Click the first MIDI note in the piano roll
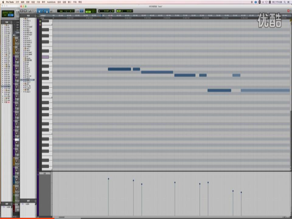This screenshot has width=292, height=219. point(119,69)
